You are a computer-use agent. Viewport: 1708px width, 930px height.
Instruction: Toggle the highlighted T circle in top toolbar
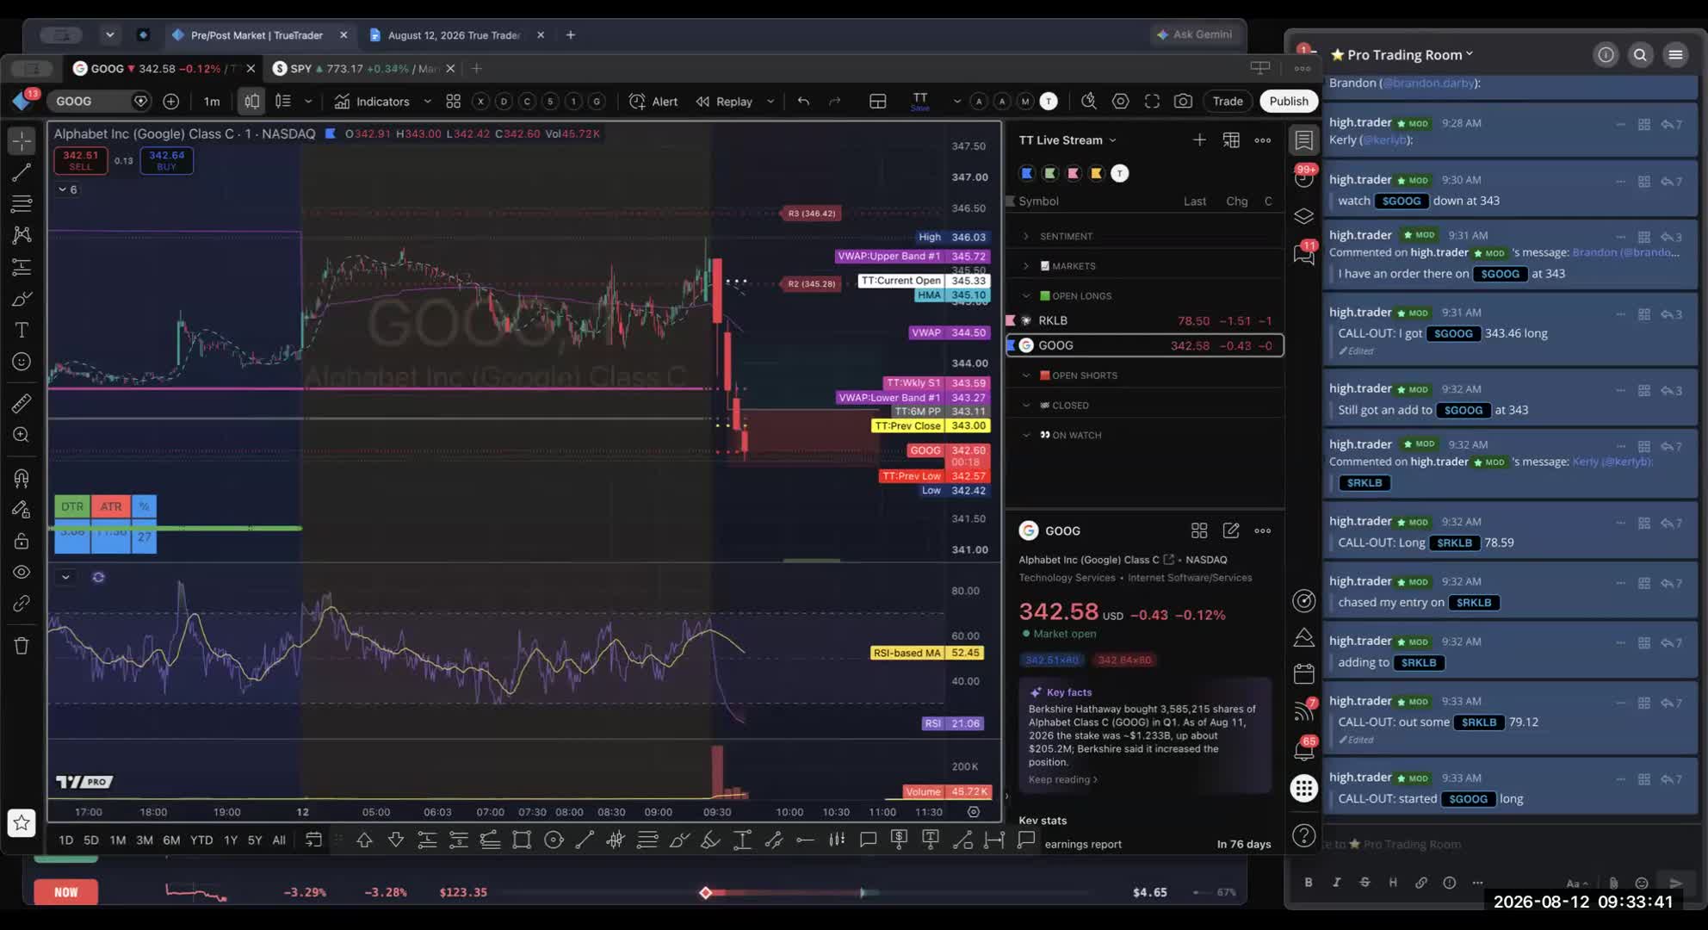[x=1048, y=101]
